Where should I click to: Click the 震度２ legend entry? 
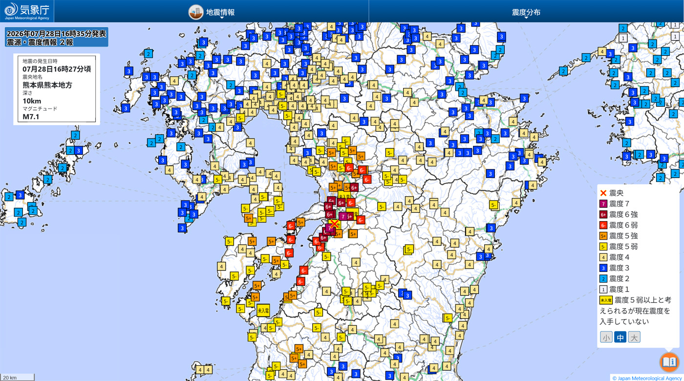615,279
